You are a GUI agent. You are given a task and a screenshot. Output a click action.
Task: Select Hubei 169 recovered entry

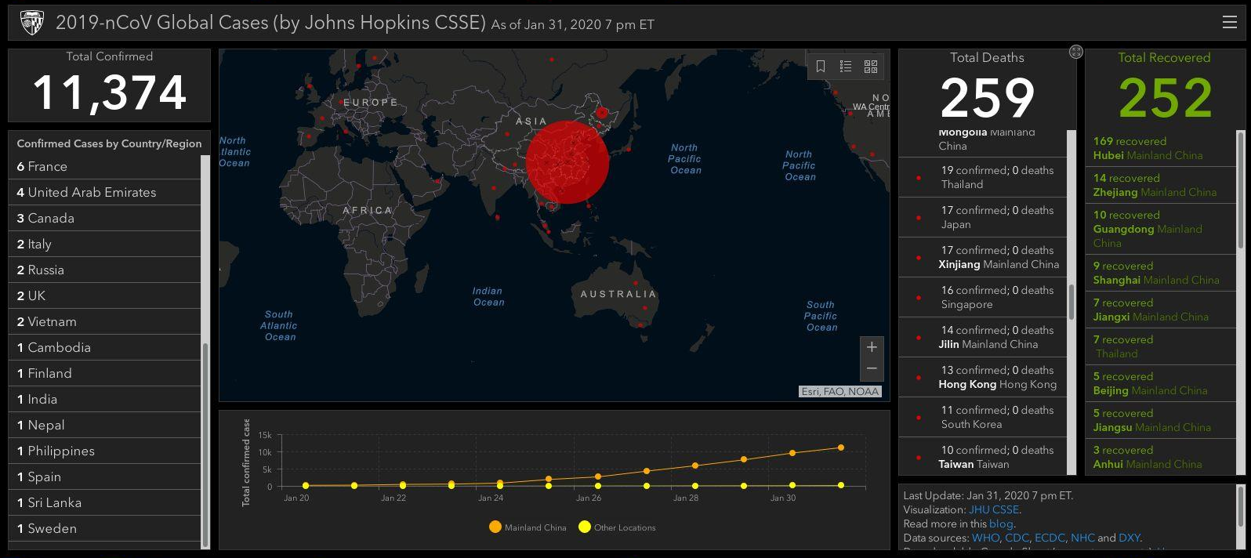pyautogui.click(x=1160, y=148)
